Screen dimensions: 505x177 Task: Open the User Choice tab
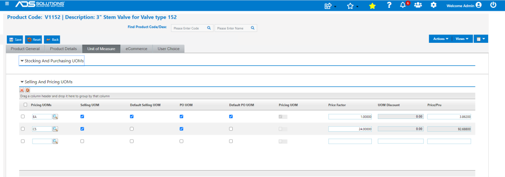169,49
